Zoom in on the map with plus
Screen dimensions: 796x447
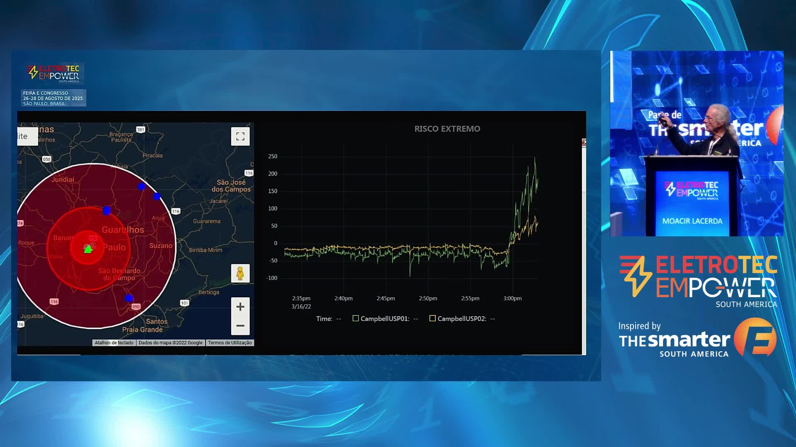[x=240, y=307]
